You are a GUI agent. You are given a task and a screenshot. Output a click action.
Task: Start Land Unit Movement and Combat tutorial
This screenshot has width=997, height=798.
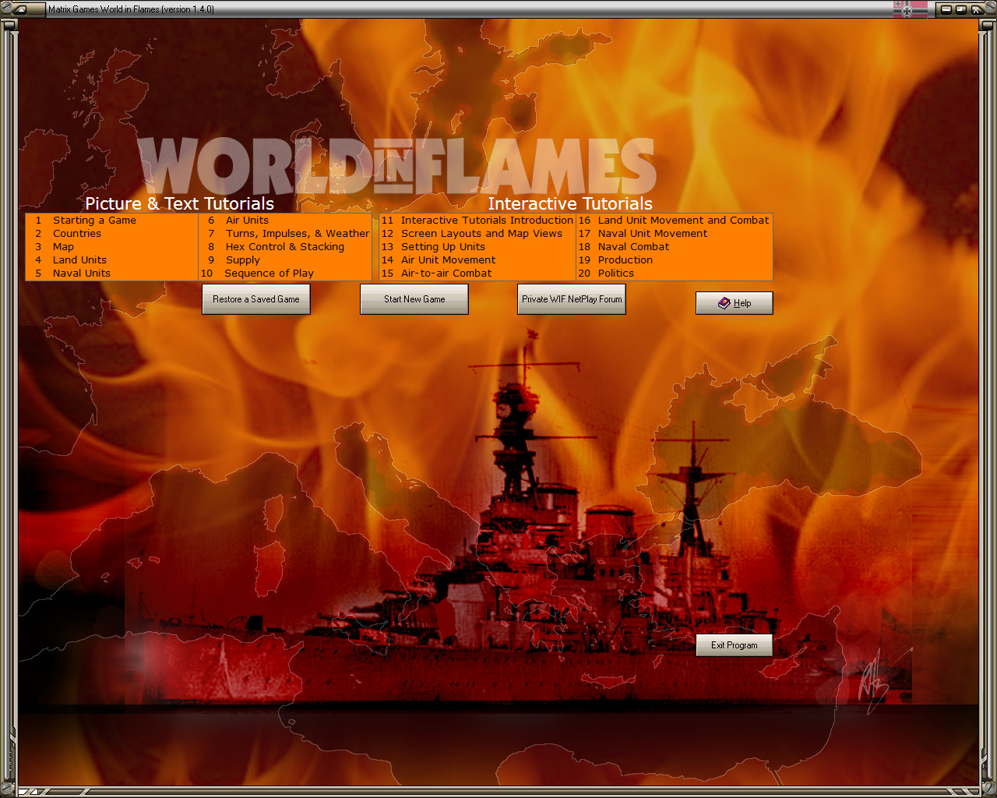point(675,221)
